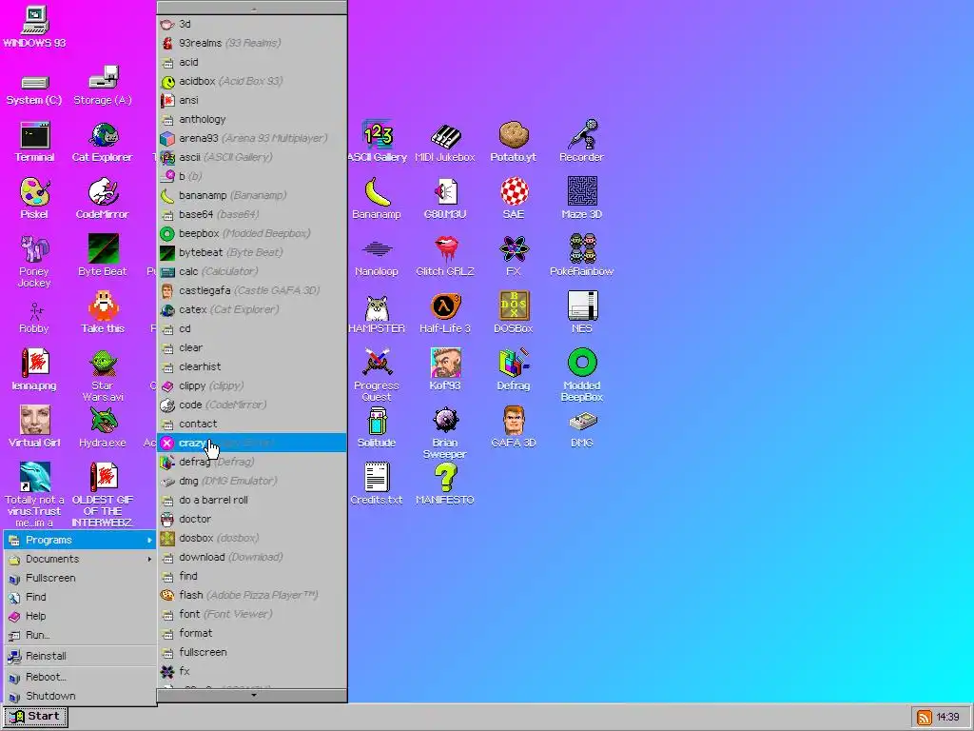Run Hydra.exe from desktop
The height and width of the screenshot is (731, 974).
pyautogui.click(x=103, y=427)
